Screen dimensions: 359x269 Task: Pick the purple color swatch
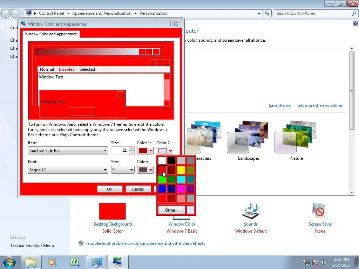pyautogui.click(x=190, y=189)
